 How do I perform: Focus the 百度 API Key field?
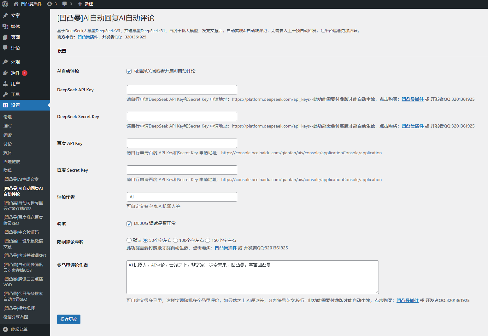pos(182,143)
